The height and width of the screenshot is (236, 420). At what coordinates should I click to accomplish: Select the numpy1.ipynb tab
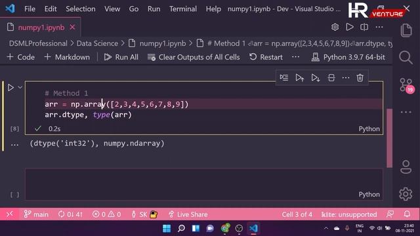(41, 28)
